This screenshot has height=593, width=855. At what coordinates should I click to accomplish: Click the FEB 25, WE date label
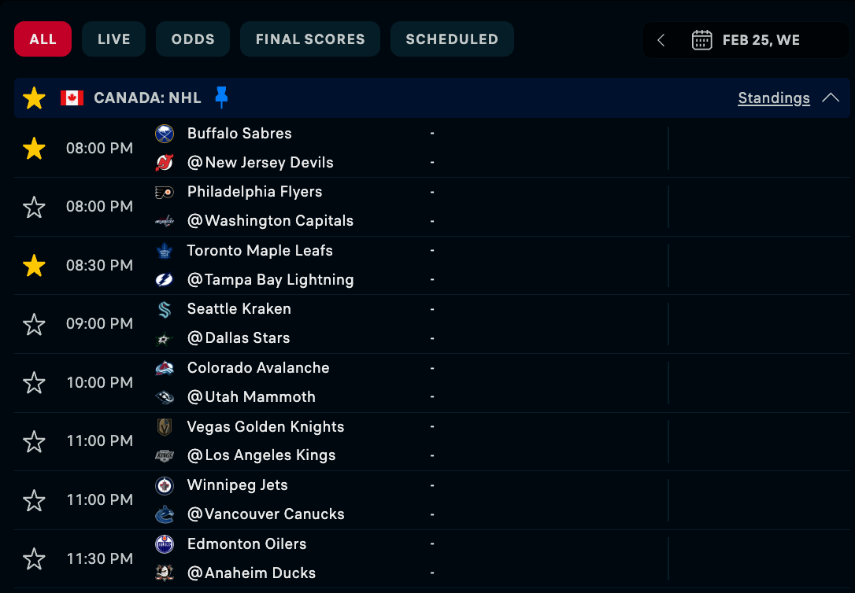[x=761, y=40]
